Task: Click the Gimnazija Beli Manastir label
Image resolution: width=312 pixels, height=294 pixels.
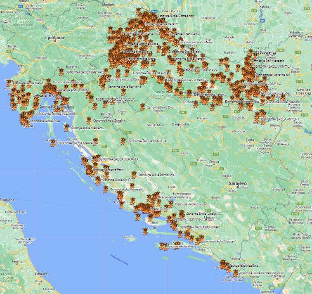Action: tap(267, 61)
